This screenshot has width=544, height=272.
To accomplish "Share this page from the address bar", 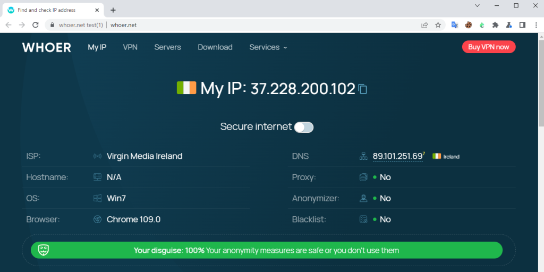I will [x=424, y=25].
